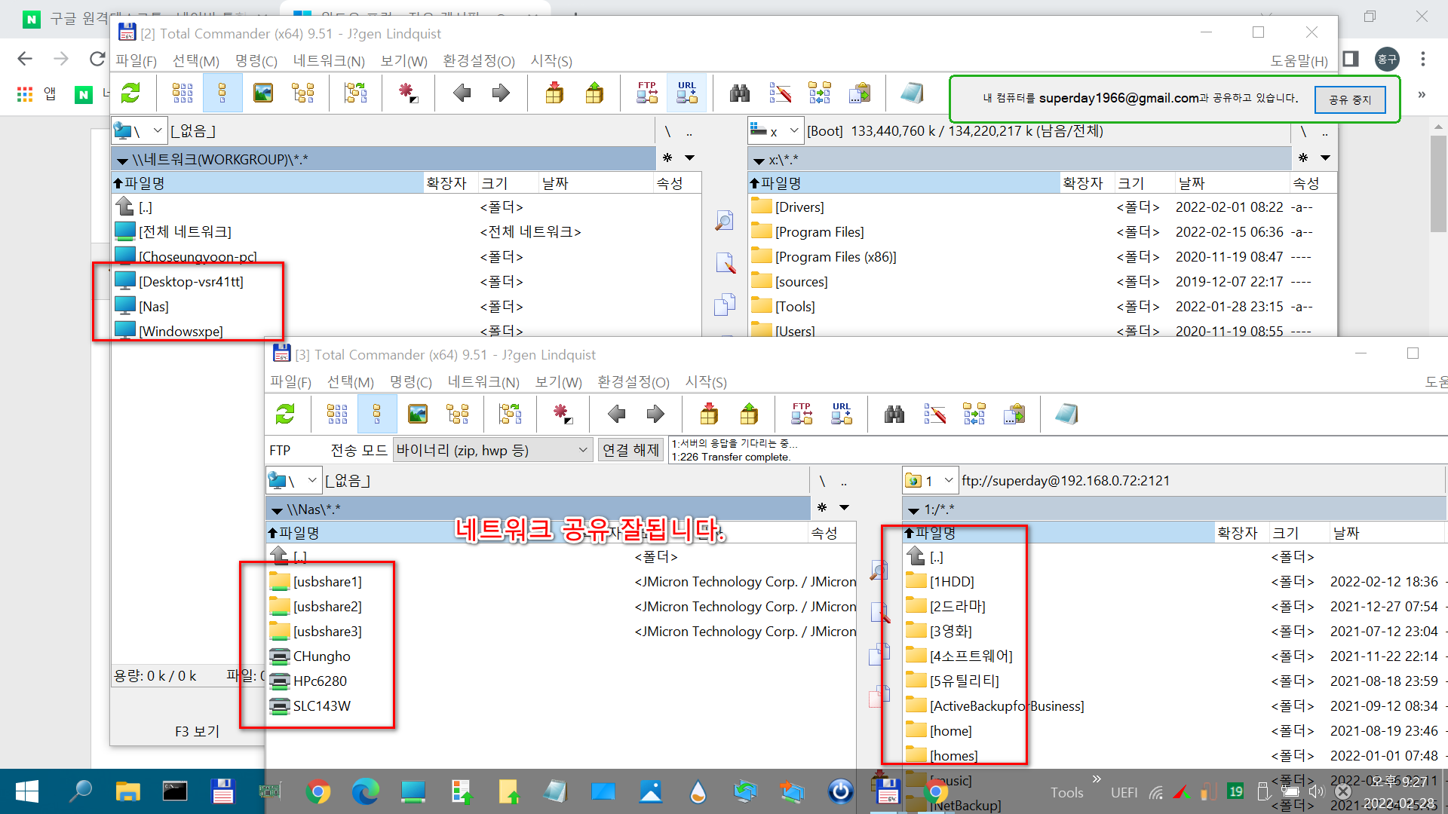
Task: Open 환경설정(O) menu in window [2]
Action: 478,61
